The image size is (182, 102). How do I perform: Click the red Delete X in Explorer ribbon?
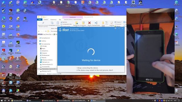tap(89, 23)
